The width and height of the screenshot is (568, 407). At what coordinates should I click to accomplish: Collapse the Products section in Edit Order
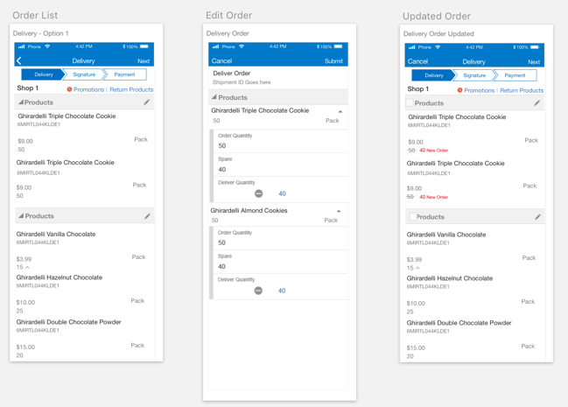point(214,97)
